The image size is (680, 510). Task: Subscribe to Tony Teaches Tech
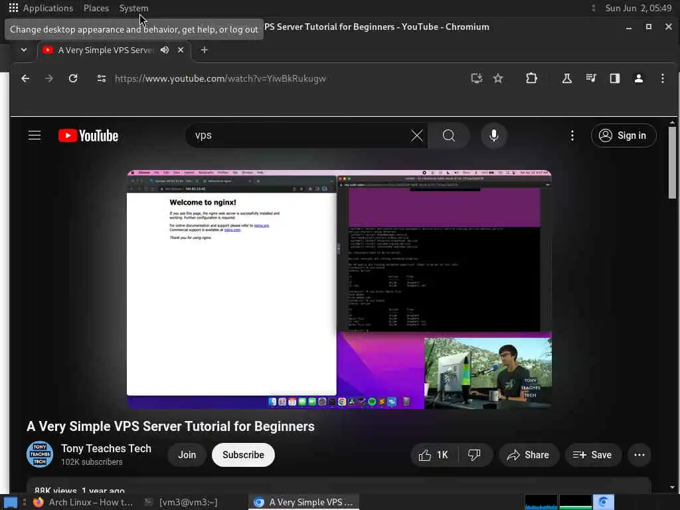(243, 455)
